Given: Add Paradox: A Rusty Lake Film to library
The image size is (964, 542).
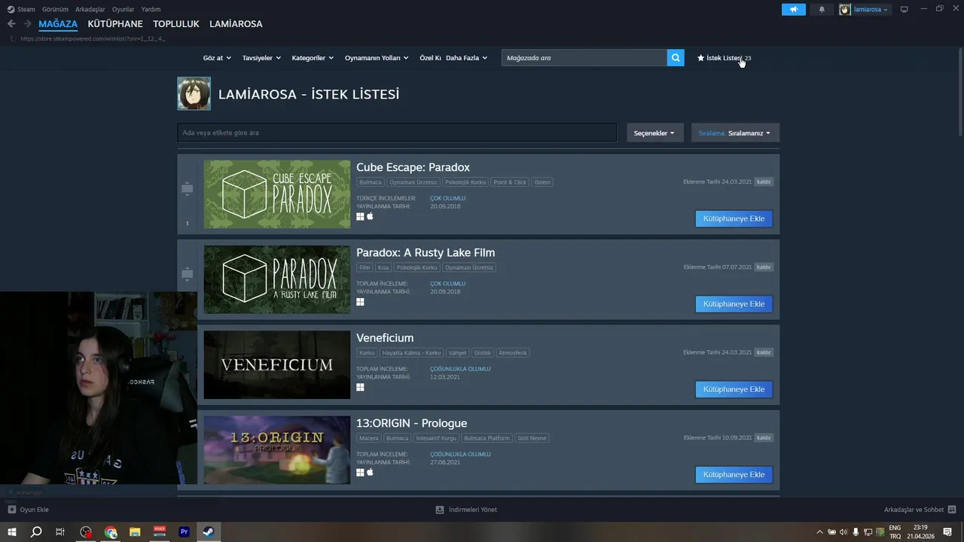Looking at the screenshot, I should pos(734,304).
